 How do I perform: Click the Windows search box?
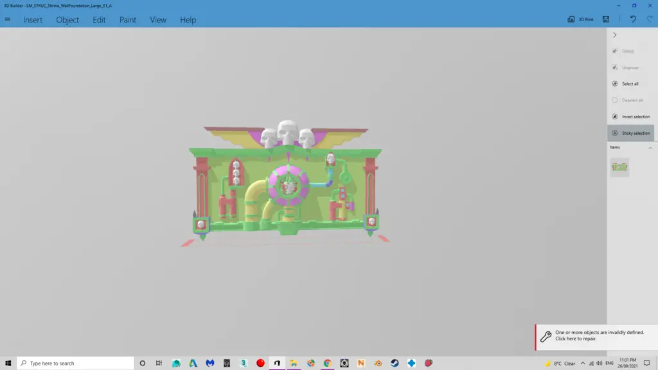pyautogui.click(x=76, y=363)
